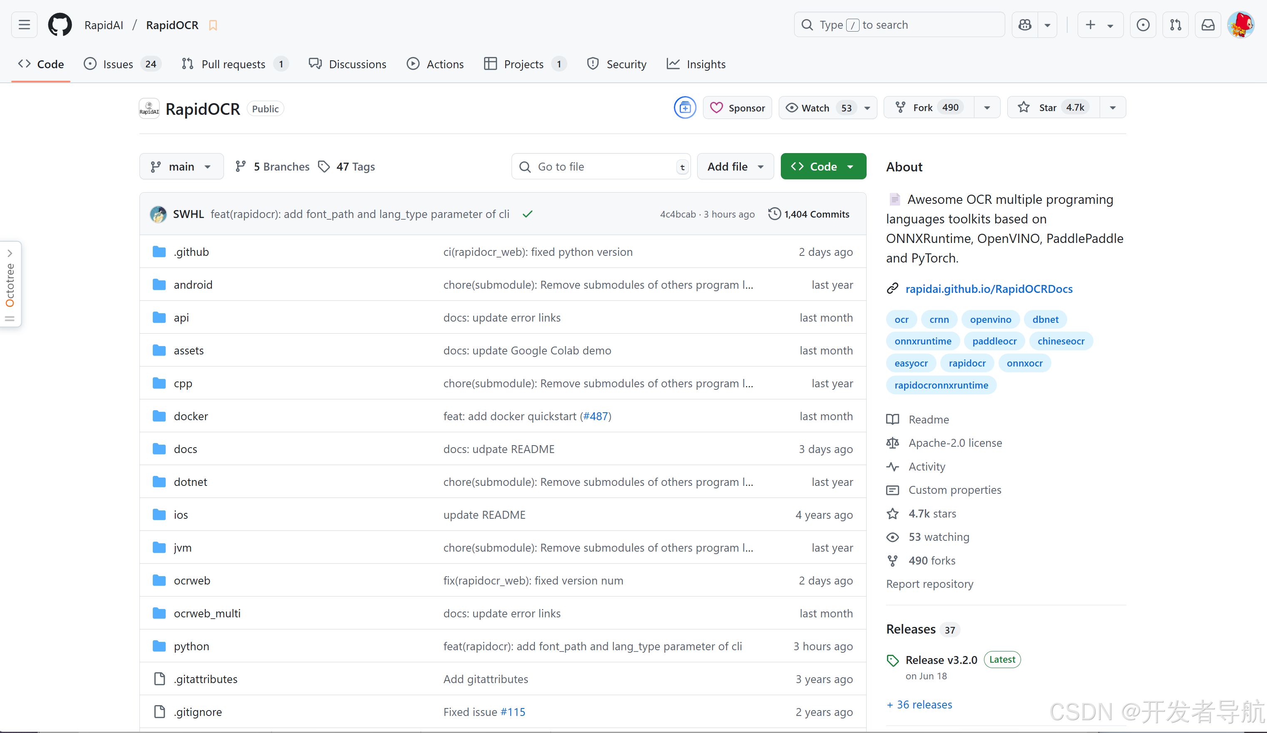Click Report repository link
The width and height of the screenshot is (1267, 733).
pos(929,584)
